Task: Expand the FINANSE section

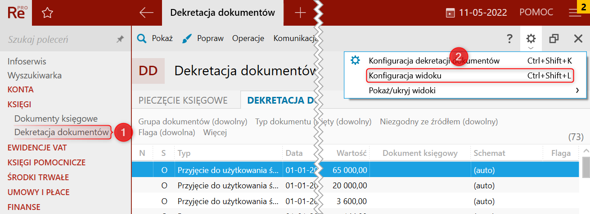Action: tap(24, 207)
